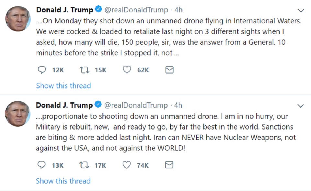311x191 pixels.
Task: Open the second tweet's chevron dropdown menu
Action: click(301, 106)
